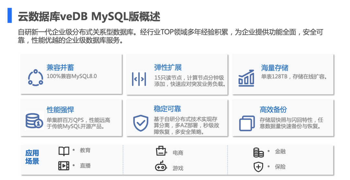Click the shopping bag e-commerce icon

coord(161,151)
